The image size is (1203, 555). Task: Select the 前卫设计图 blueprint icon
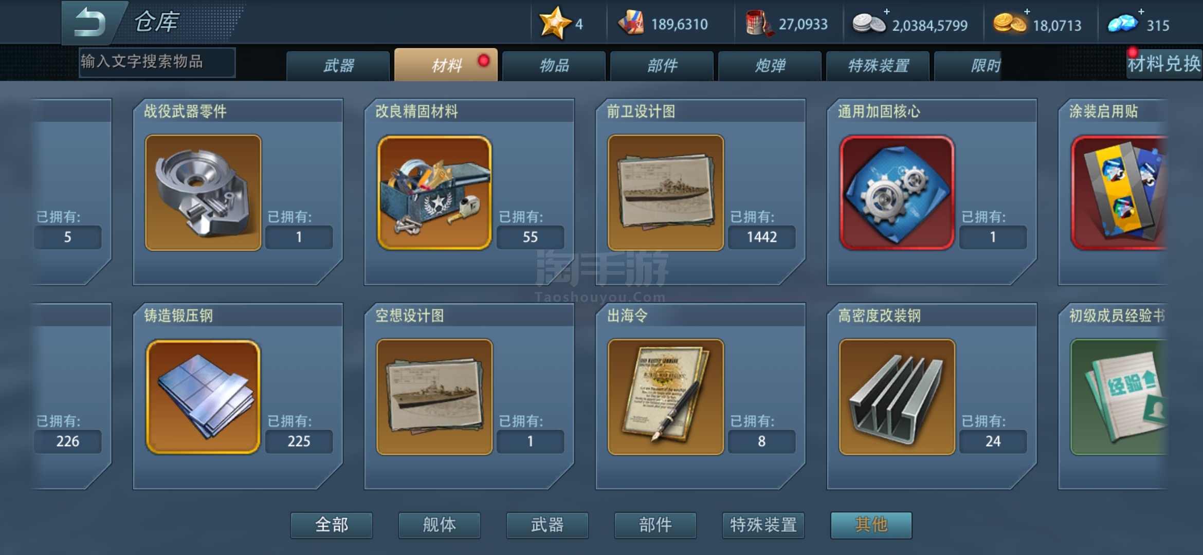click(x=666, y=193)
